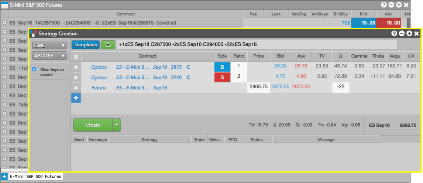Click the Theta column header

[x=378, y=56]
